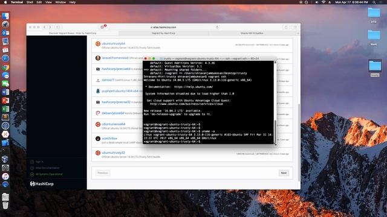387x217 pixels.
Task: Launch Launchpad rocket icon in dock
Action: point(5,24)
